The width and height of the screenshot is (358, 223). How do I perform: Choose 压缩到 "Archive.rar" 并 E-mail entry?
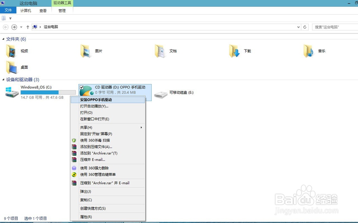[x=108, y=183]
